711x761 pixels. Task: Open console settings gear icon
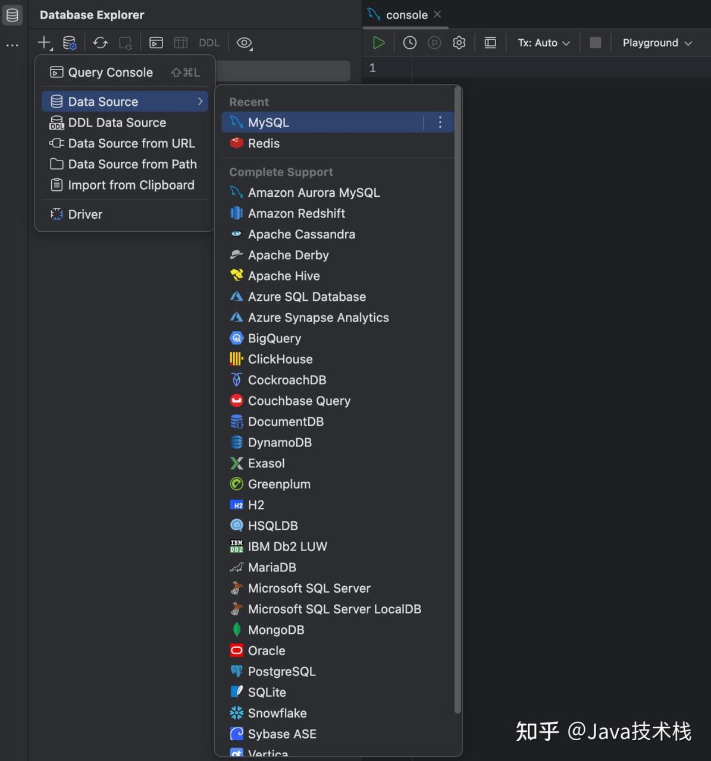pyautogui.click(x=459, y=43)
